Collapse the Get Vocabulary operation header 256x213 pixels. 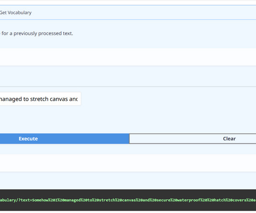coord(128,13)
